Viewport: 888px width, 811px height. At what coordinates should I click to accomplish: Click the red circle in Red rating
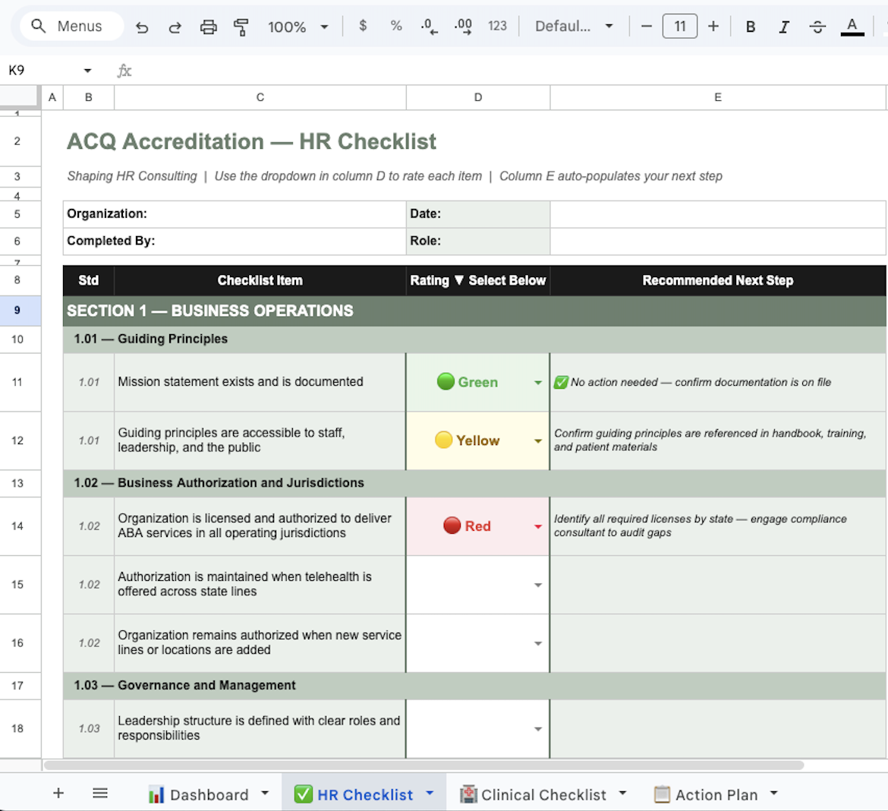point(452,525)
